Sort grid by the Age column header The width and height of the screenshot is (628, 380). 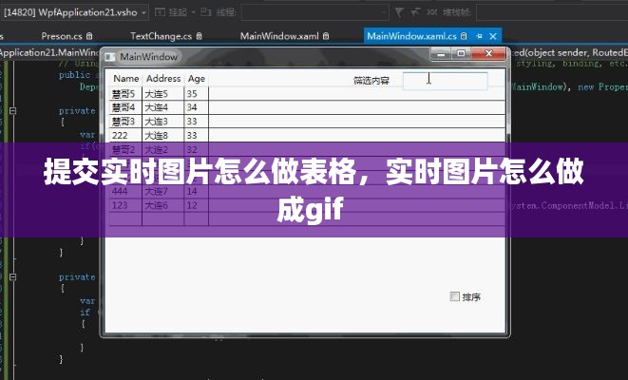tap(196, 79)
